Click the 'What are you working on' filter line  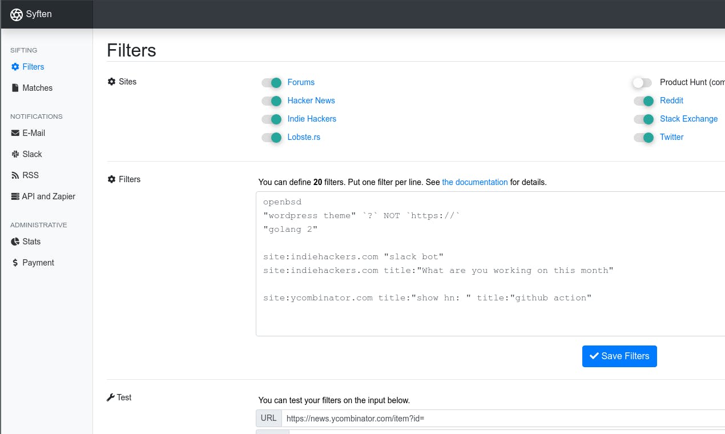click(x=438, y=270)
